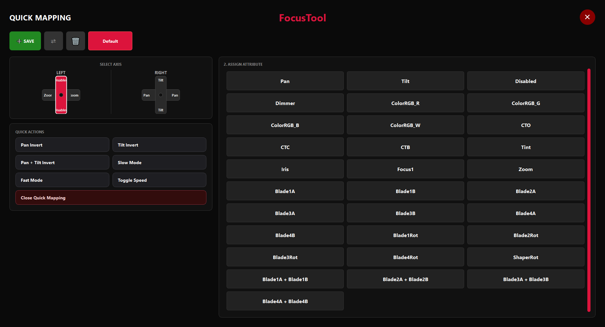Select the right stick upper Tilt axis

[161, 80]
